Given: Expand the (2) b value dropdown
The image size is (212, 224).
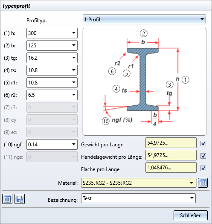Looking at the screenshot, I should point(74,45).
